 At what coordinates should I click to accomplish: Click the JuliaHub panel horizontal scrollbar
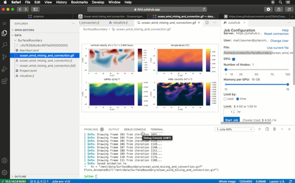[246, 123]
